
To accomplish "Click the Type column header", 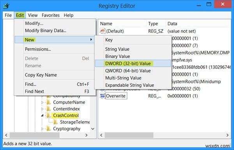I will click(x=156, y=23).
